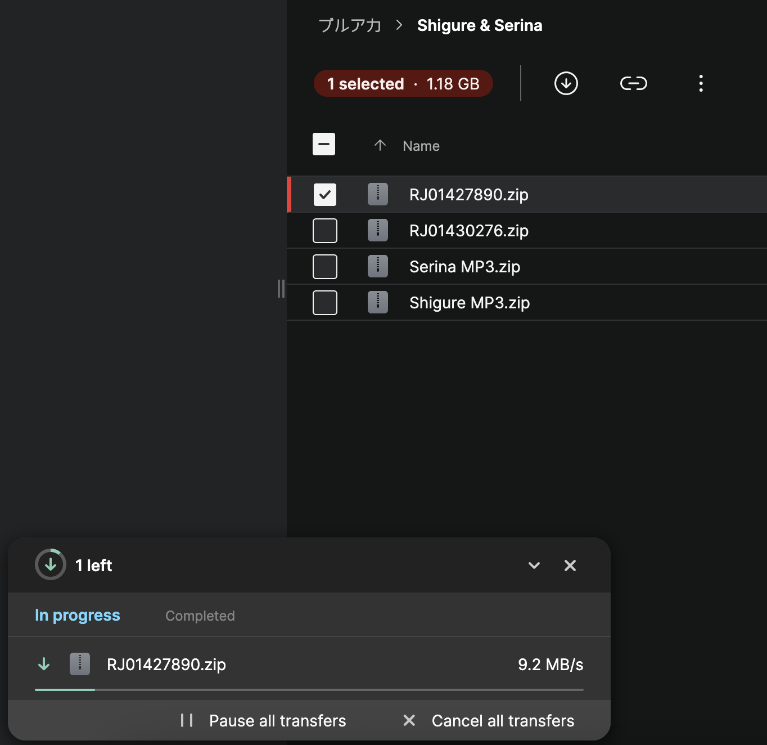This screenshot has height=745, width=767.
Task: Check the RJ01430276.zip checkbox
Action: point(325,231)
